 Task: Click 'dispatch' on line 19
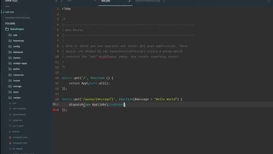(76, 104)
